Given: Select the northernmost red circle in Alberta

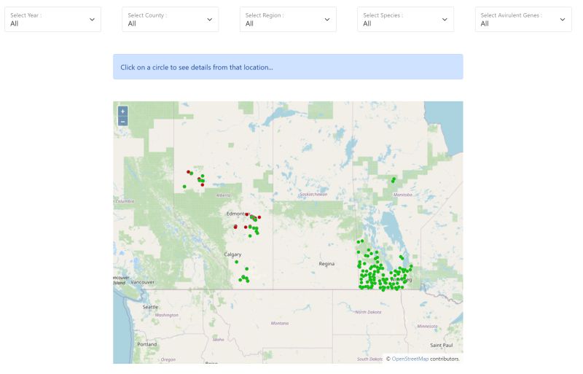Looking at the screenshot, I should tap(188, 172).
